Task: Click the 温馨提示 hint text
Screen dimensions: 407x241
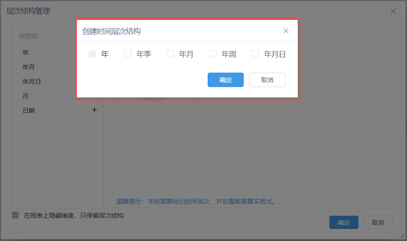Action: tap(196, 201)
